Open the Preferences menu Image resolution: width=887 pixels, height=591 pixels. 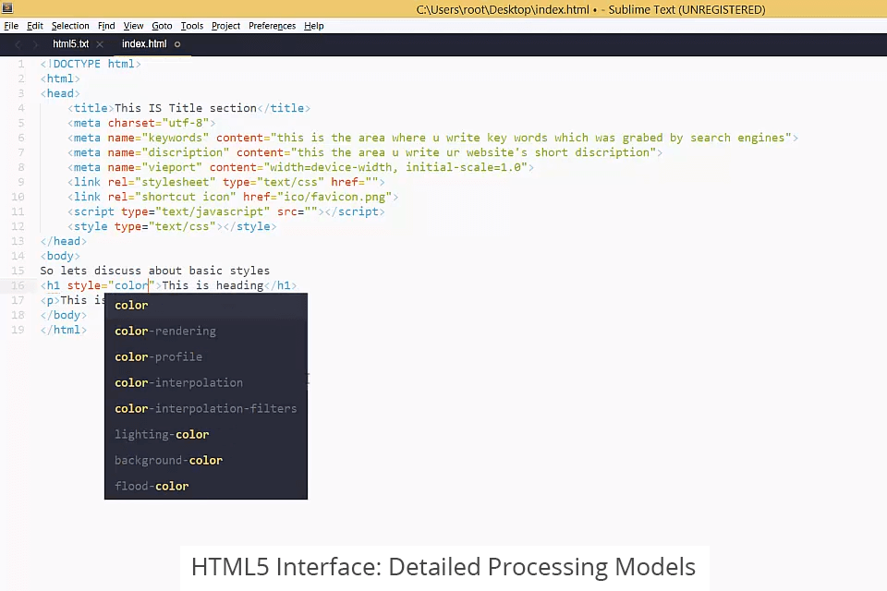coord(272,26)
